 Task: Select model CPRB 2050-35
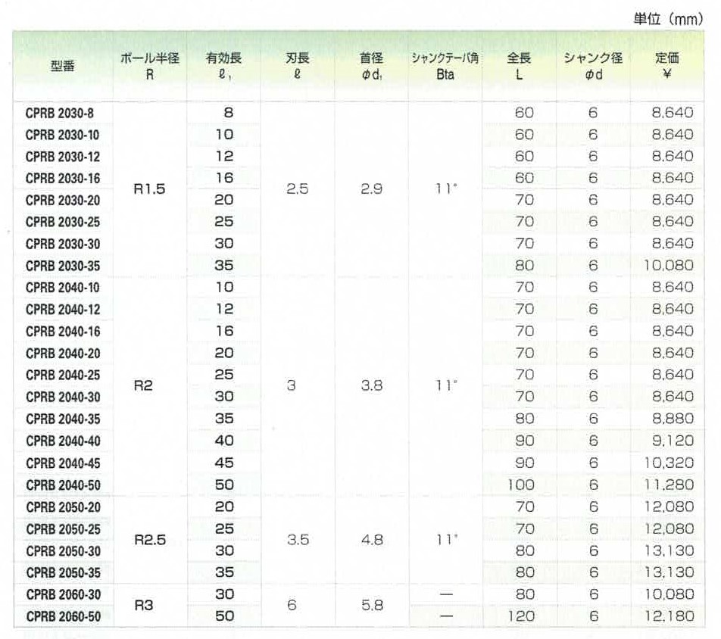pos(63,573)
